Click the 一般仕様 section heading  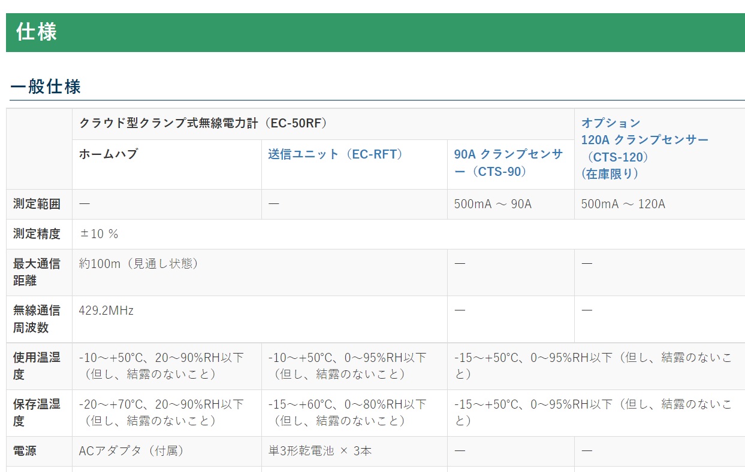[x=46, y=87]
